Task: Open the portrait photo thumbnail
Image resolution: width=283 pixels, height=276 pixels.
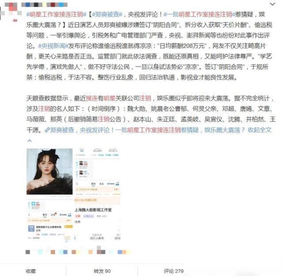Action: pos(50,172)
